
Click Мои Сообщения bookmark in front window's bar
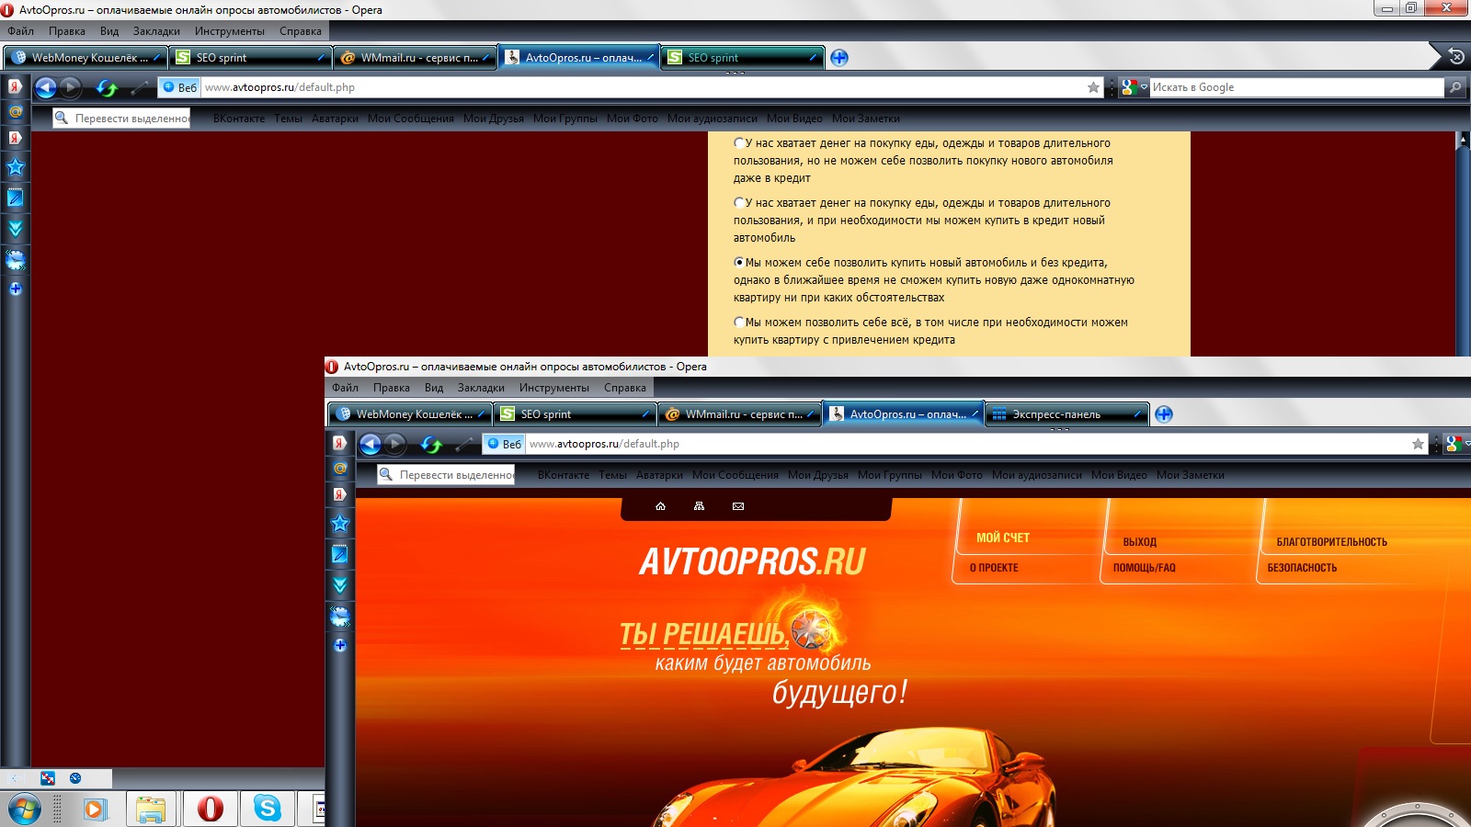click(x=735, y=475)
